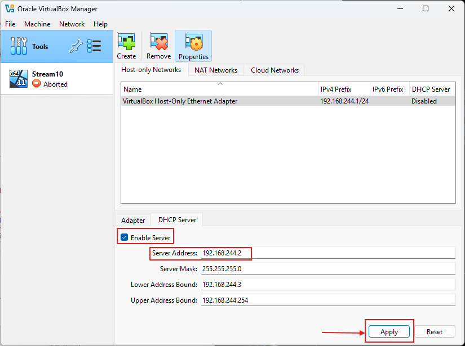This screenshot has width=465, height=346.
Task: Open the File menu
Action: (x=10, y=24)
